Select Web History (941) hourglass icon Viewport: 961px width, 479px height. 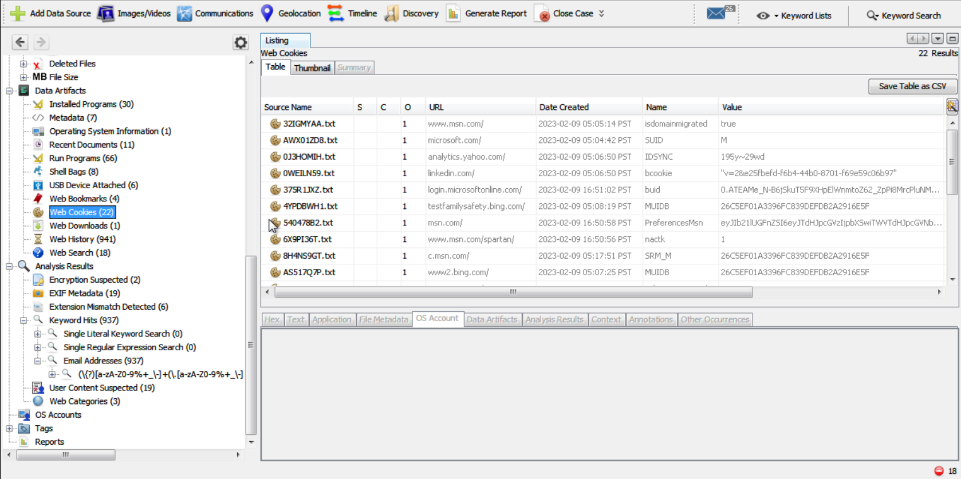pyautogui.click(x=38, y=239)
